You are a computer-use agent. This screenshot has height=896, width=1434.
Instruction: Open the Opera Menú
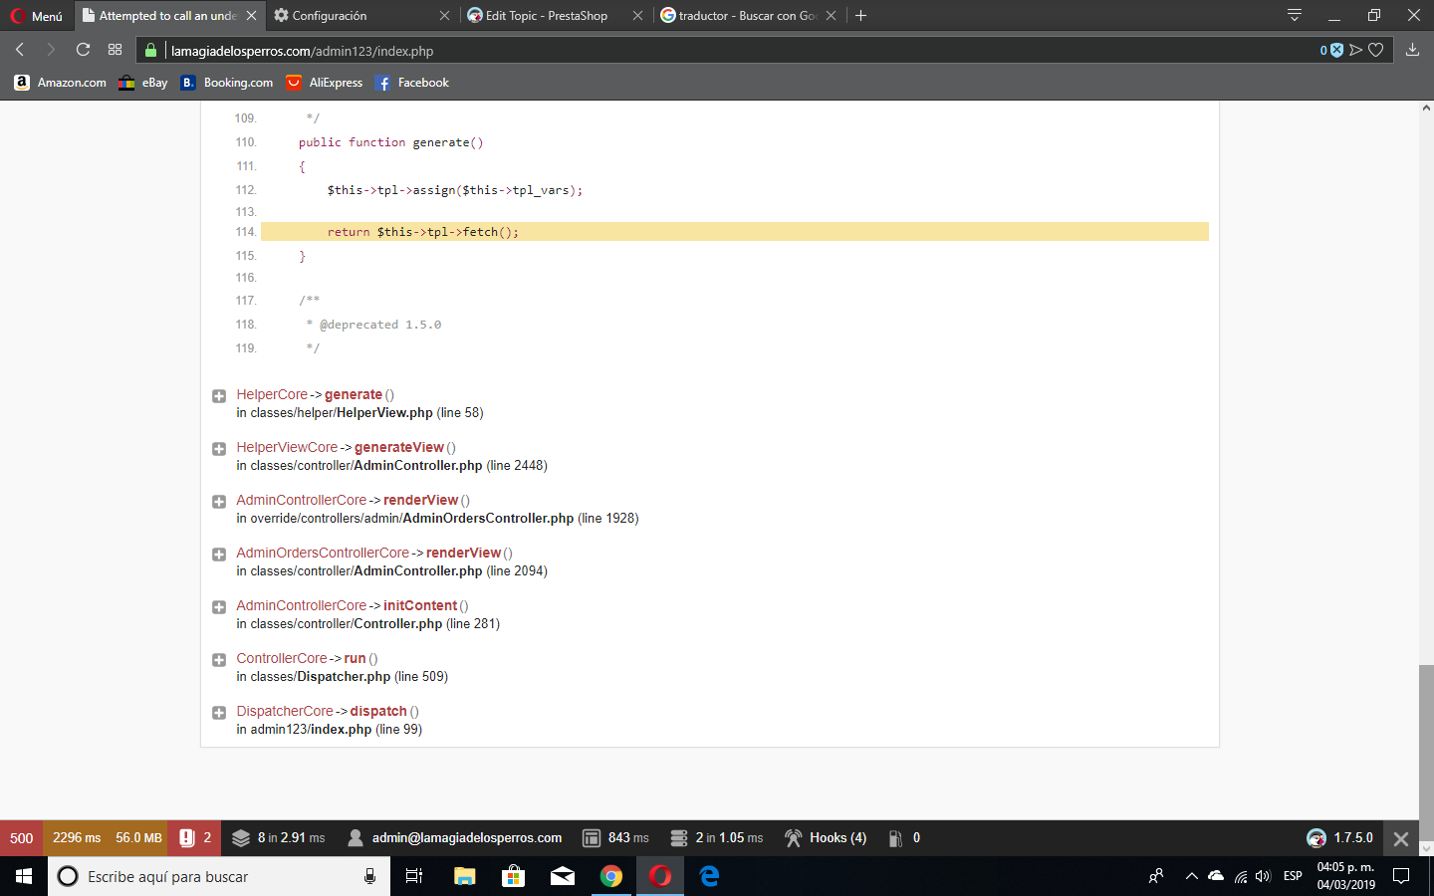pos(37,16)
